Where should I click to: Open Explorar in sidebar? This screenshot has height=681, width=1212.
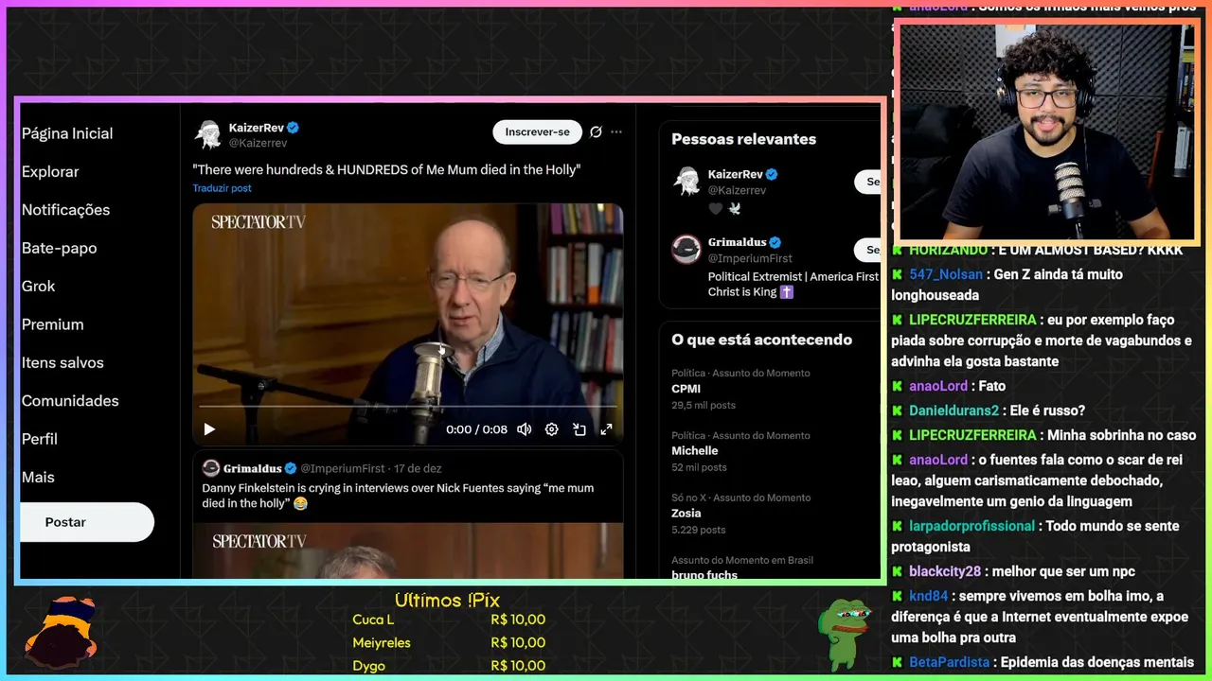pyautogui.click(x=50, y=171)
